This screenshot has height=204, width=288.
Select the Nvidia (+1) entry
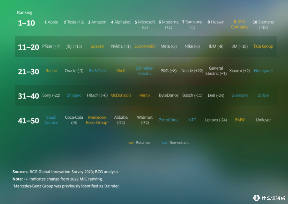point(121,46)
